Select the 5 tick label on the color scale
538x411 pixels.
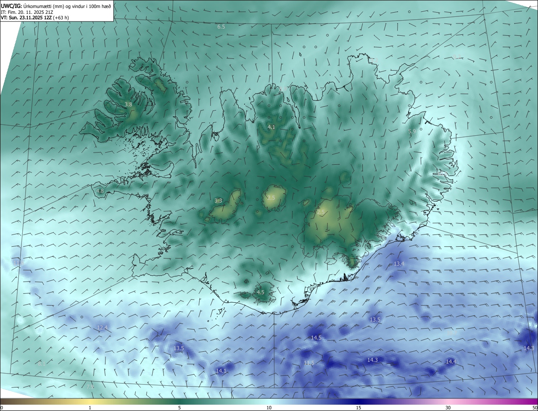pos(179,408)
